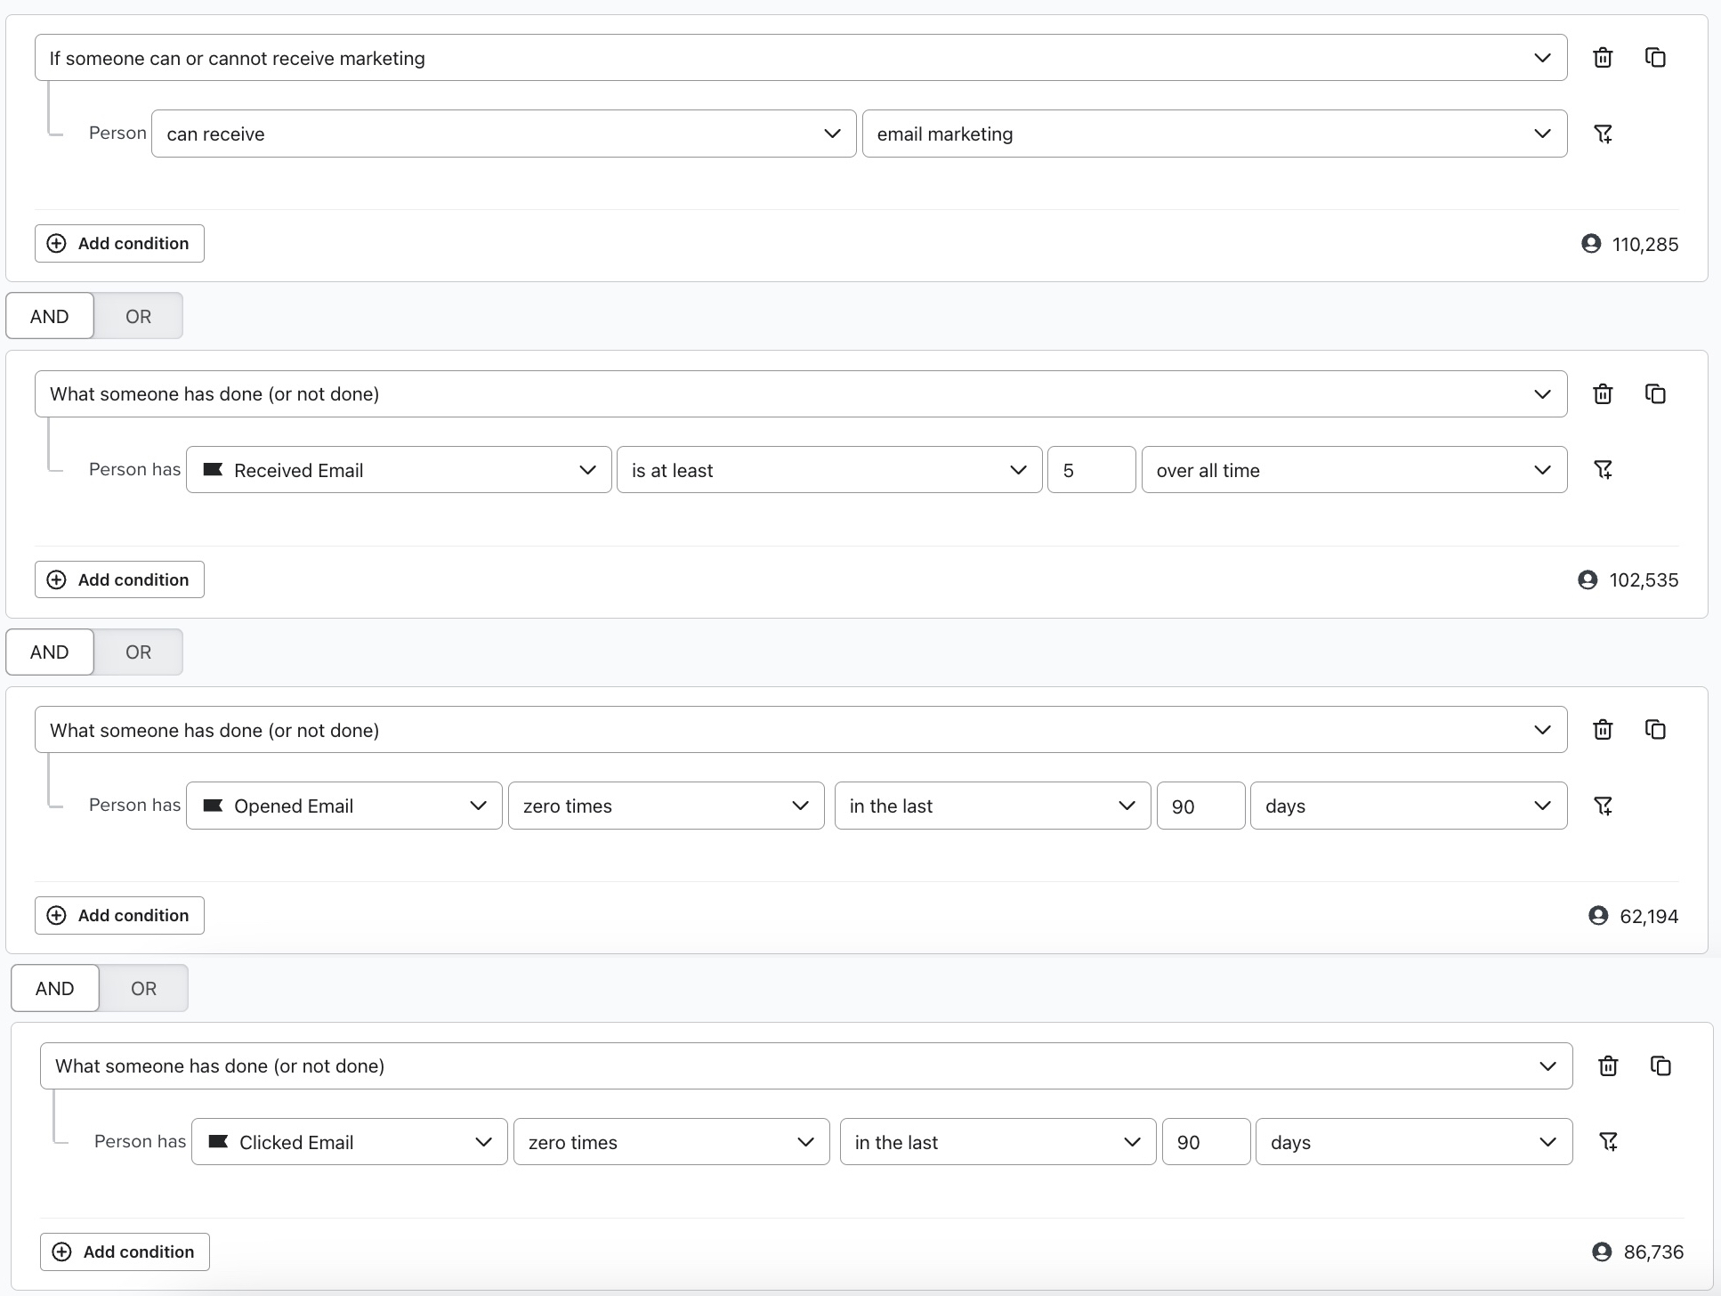Open the Opened Email metric dropdown

pos(343,806)
